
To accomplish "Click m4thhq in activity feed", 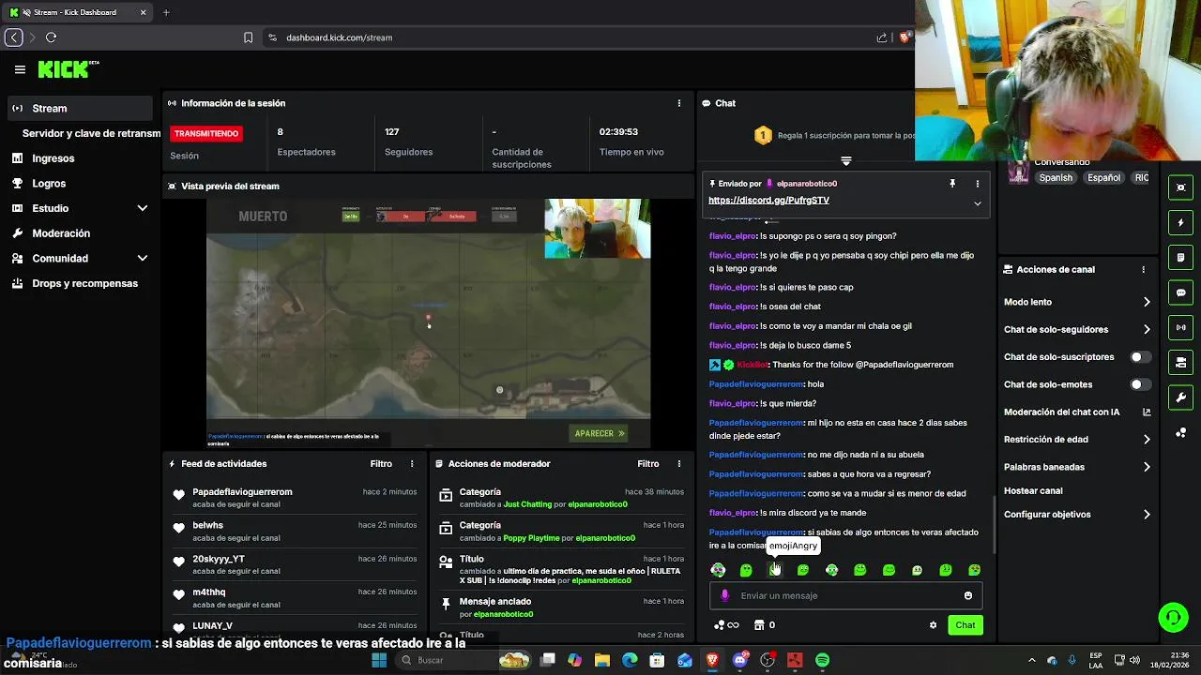I will tap(209, 592).
